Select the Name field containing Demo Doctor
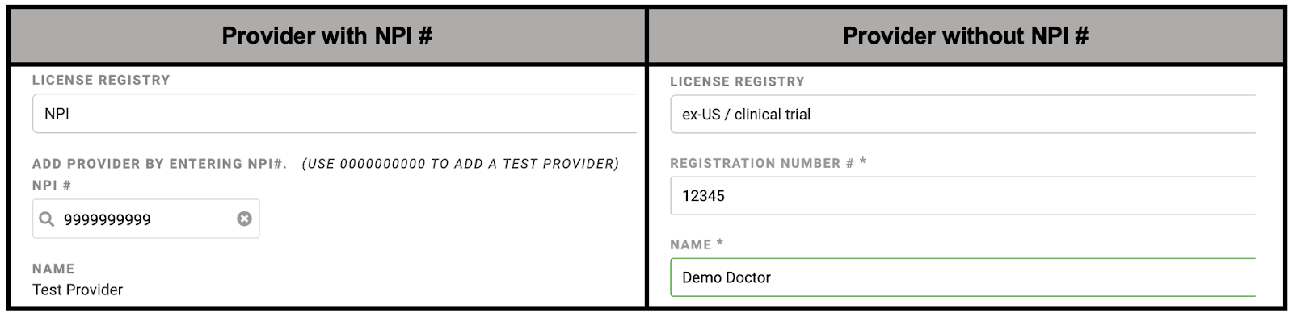The width and height of the screenshot is (1293, 317). 962,277
